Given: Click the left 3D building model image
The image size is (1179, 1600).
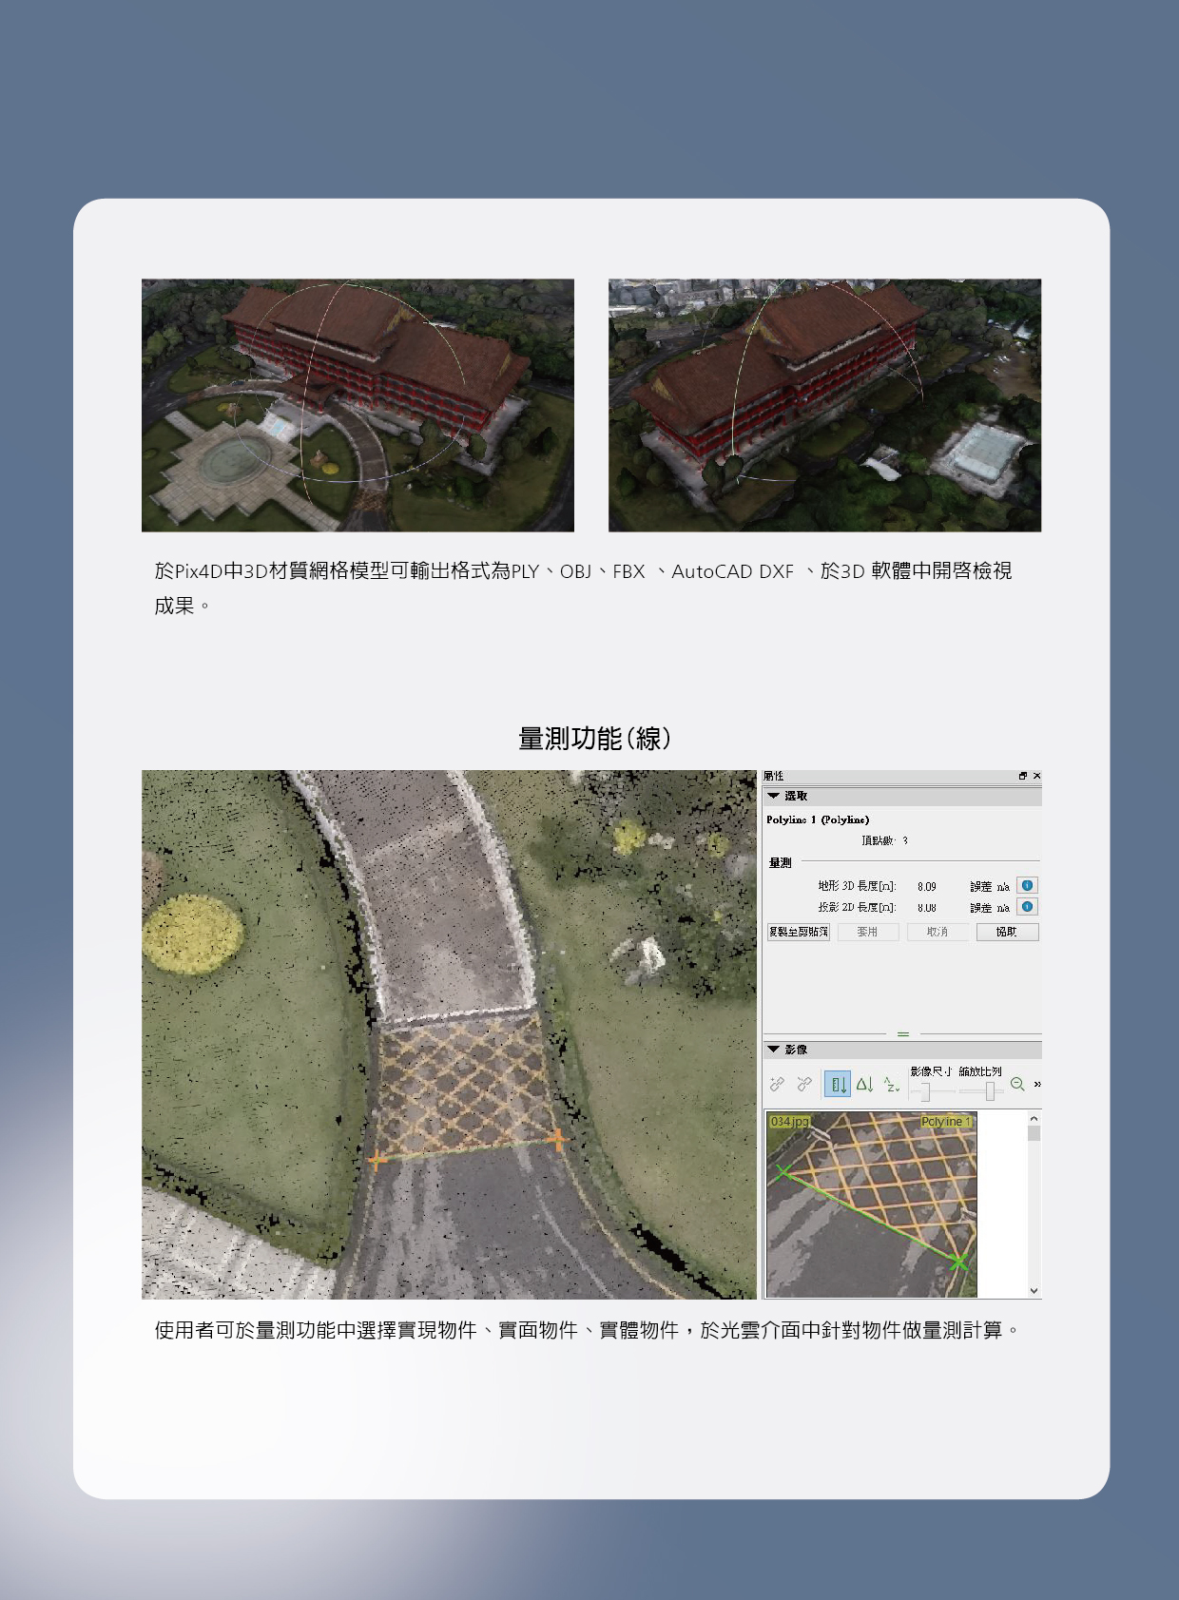Looking at the screenshot, I should click(x=358, y=405).
